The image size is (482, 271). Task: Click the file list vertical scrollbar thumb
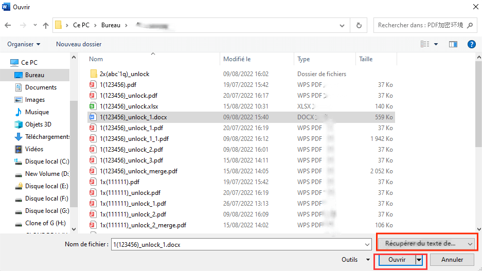(x=478, y=104)
